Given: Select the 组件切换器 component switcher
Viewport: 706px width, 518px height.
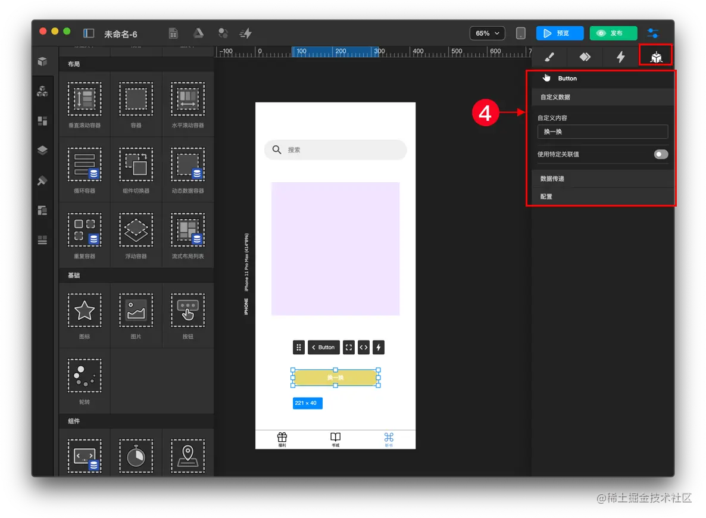Looking at the screenshot, I should (x=136, y=169).
